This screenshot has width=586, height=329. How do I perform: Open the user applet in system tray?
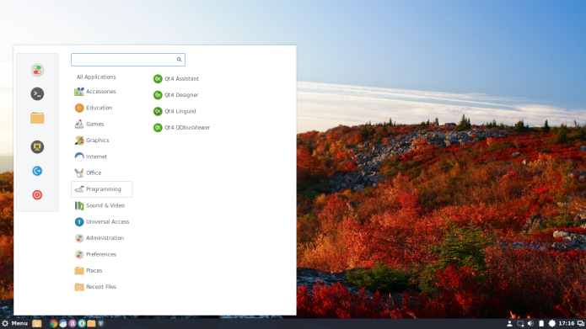point(509,323)
